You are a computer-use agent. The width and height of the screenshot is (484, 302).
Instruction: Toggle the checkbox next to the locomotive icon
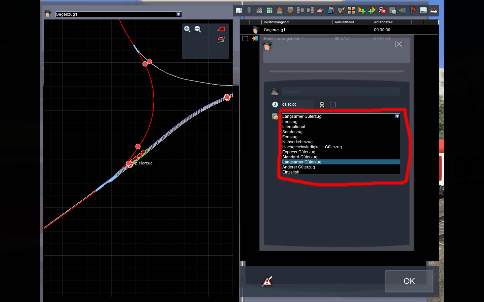coord(333,105)
